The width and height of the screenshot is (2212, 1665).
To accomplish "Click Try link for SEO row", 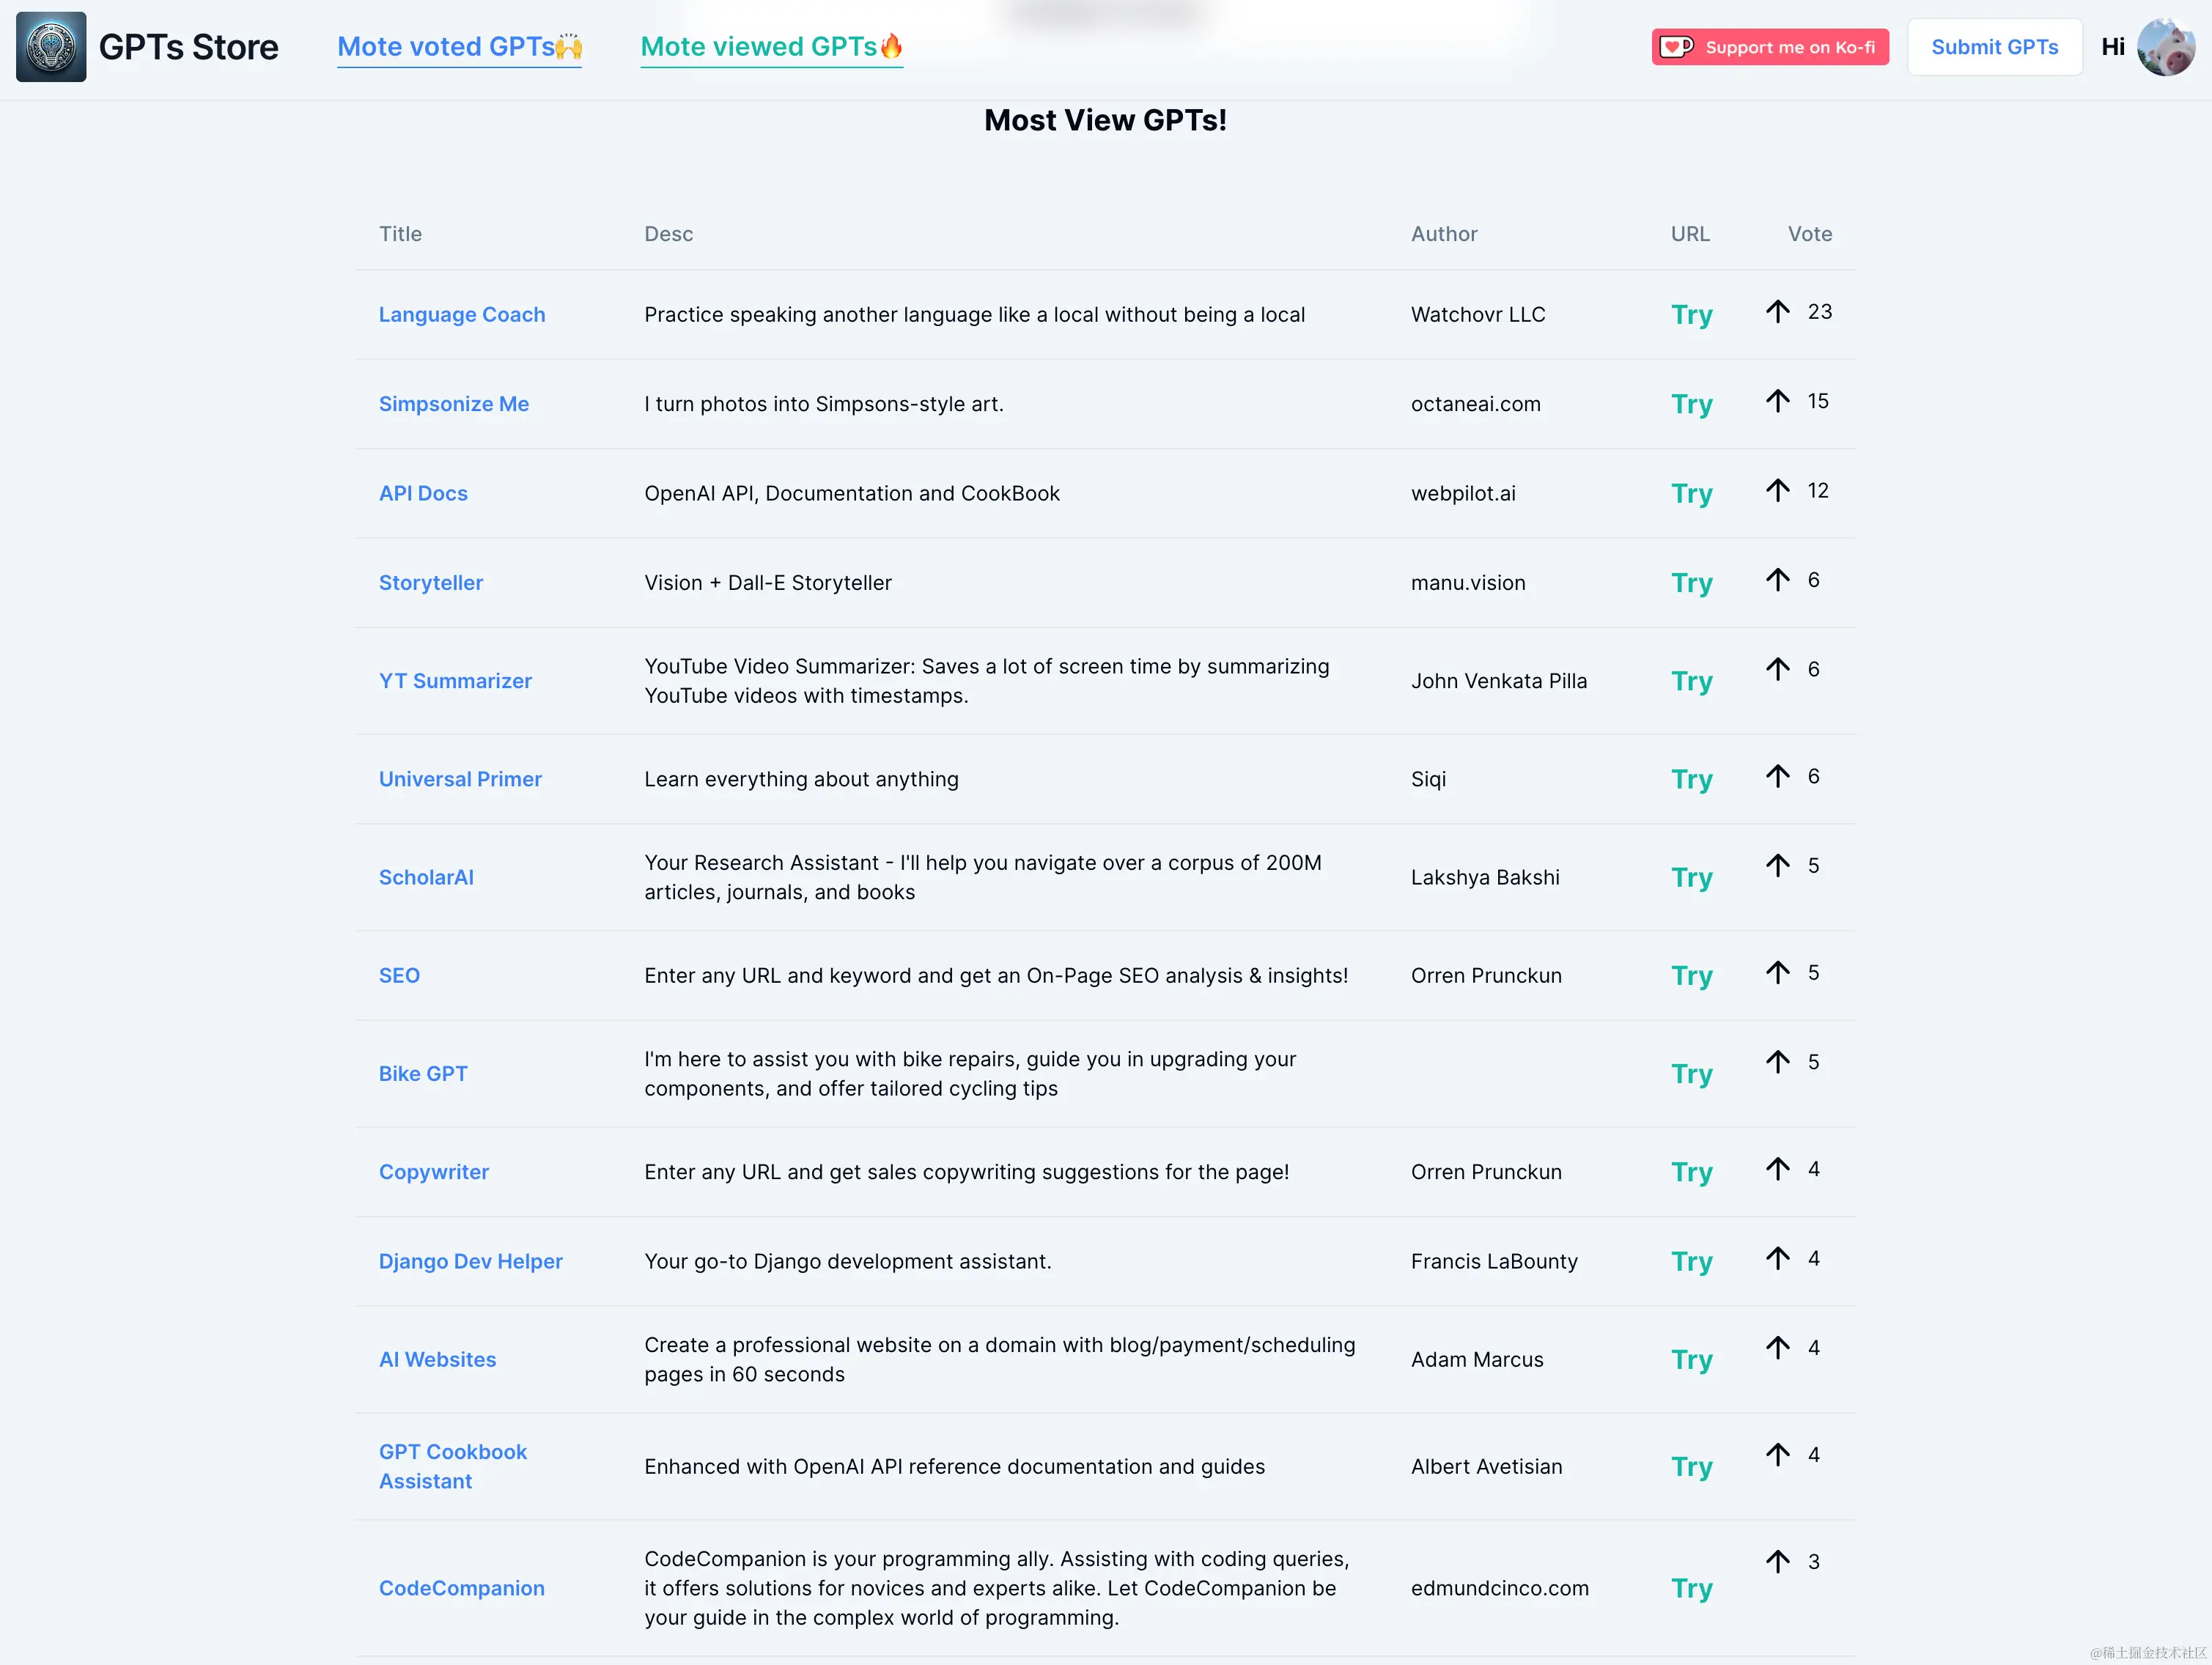I will coord(1691,976).
